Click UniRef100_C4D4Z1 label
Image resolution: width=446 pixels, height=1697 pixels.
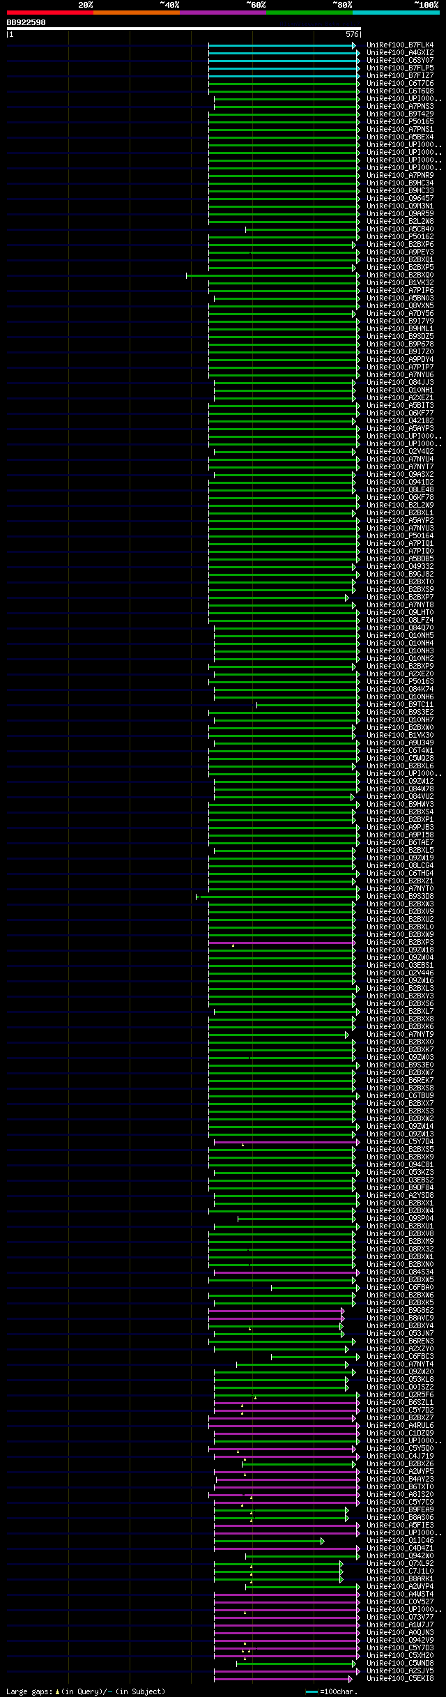400,1548
